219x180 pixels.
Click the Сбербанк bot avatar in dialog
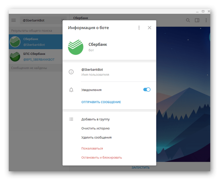pos(76,47)
